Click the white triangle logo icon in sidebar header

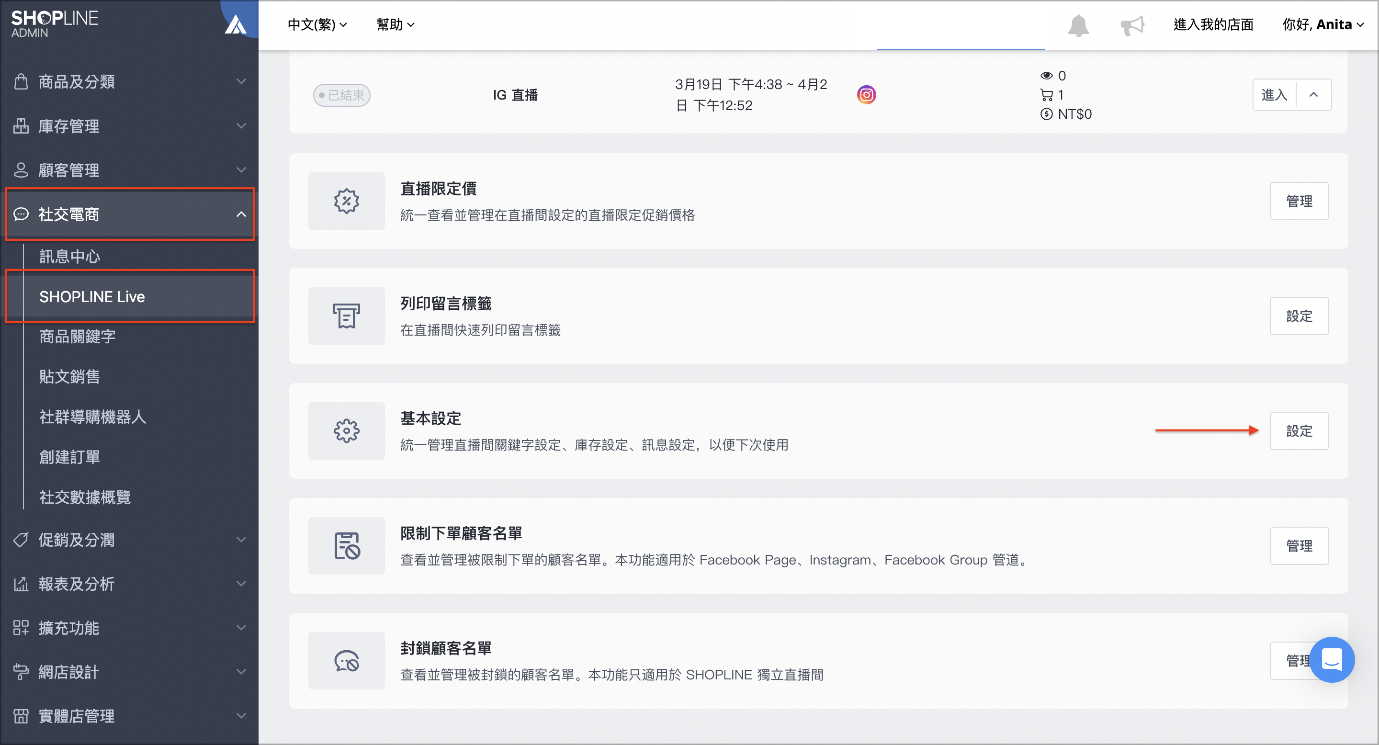(x=236, y=24)
